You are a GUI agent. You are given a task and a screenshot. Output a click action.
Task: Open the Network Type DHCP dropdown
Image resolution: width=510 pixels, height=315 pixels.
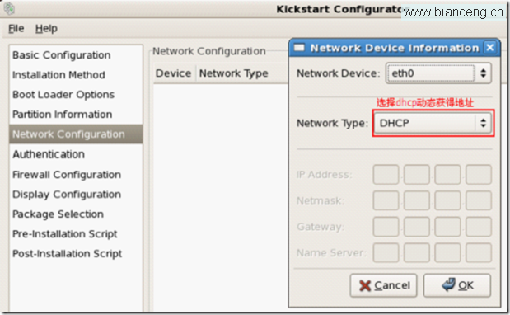pyautogui.click(x=433, y=123)
